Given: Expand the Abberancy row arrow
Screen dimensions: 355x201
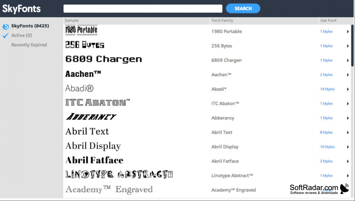Looking at the screenshot, I should click(x=348, y=118).
